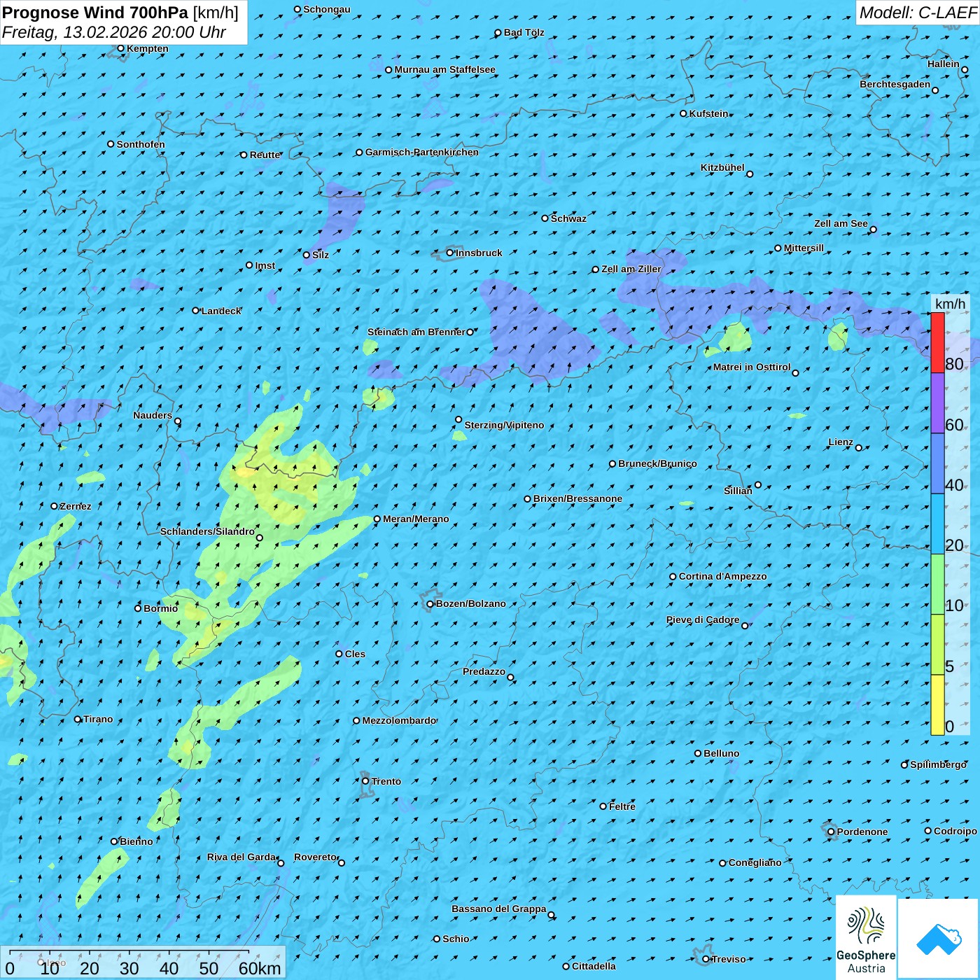980x980 pixels.
Task: Click the Freitag, 13.02.2026 20:00 Uhr date
Action: click(x=114, y=32)
